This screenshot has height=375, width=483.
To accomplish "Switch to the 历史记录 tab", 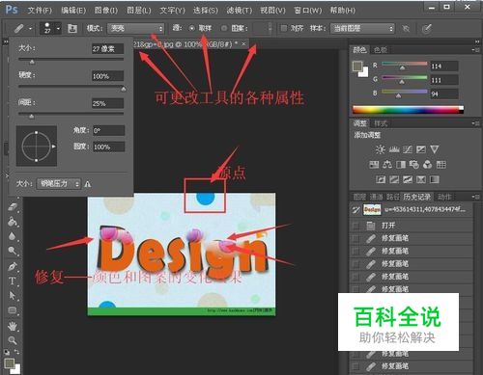I will coord(416,197).
